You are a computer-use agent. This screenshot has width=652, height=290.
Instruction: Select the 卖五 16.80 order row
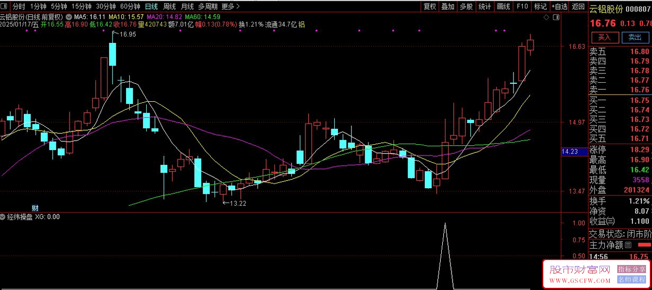point(620,51)
